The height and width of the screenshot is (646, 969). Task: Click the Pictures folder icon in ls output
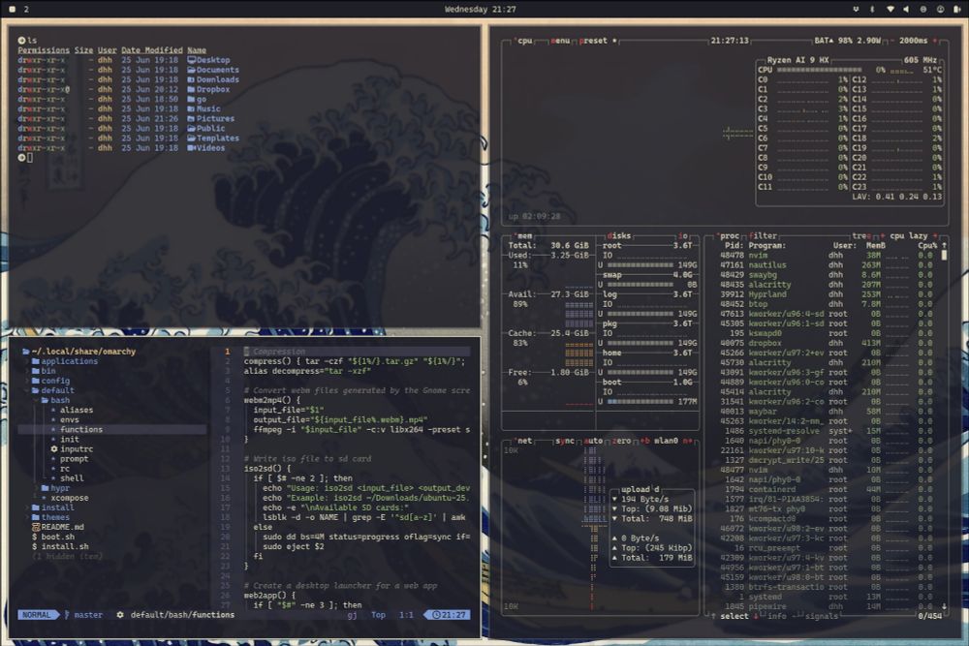pyautogui.click(x=192, y=118)
